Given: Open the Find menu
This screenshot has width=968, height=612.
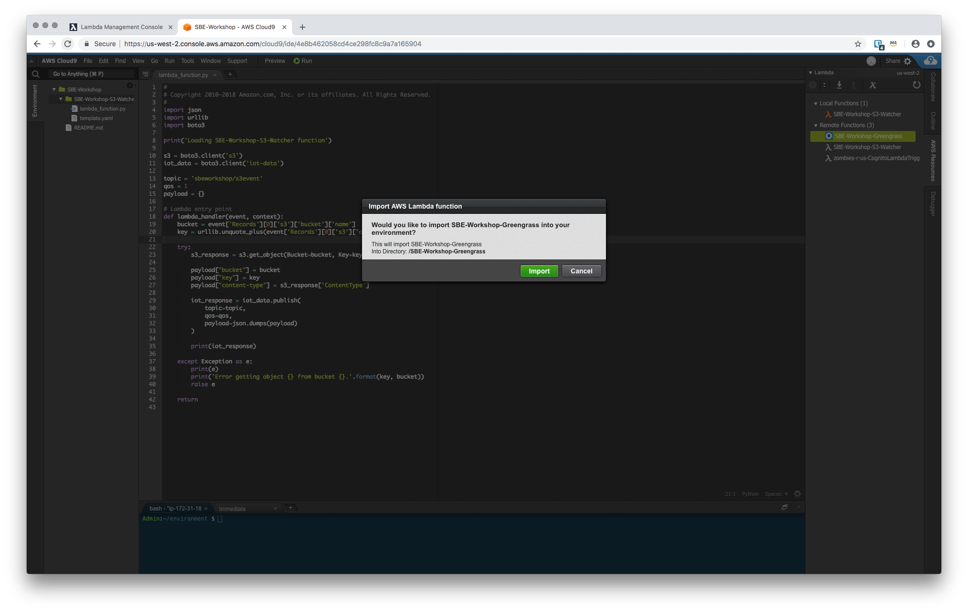Looking at the screenshot, I should (x=120, y=61).
